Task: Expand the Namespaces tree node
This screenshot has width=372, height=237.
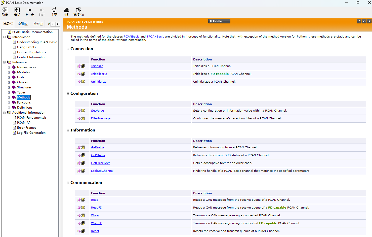Action: 9,67
